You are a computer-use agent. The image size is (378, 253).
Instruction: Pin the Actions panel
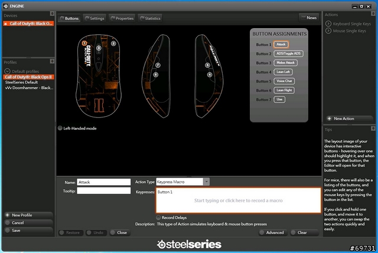pos(373,14)
